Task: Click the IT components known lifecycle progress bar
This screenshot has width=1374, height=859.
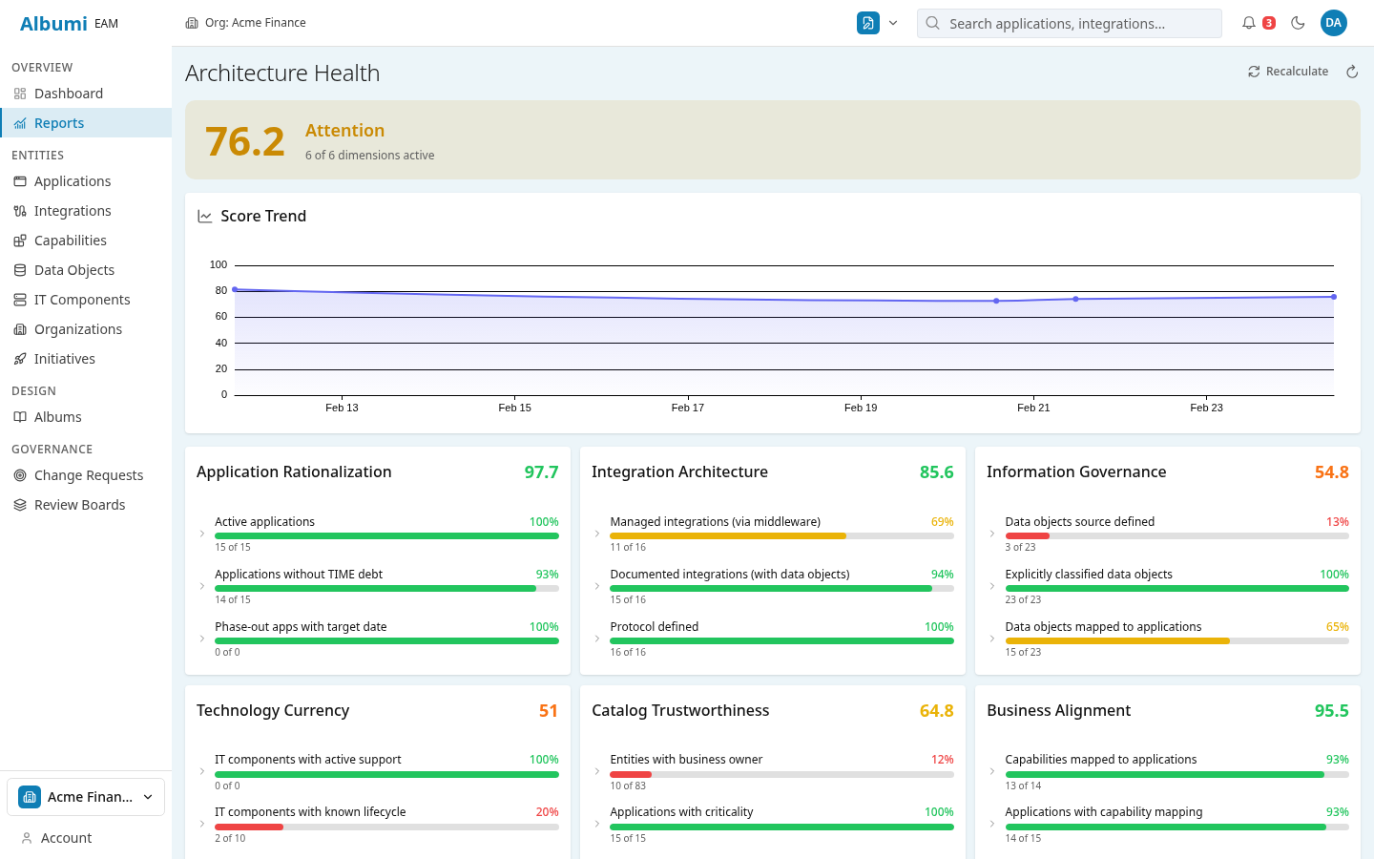Action: pyautogui.click(x=386, y=827)
